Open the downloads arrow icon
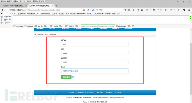Screen dimensions: 192x103 pyautogui.click(x=134, y=10)
